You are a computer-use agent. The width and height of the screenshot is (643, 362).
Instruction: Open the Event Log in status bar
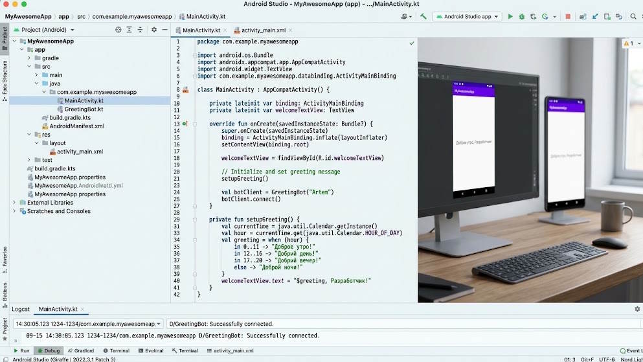(631, 351)
